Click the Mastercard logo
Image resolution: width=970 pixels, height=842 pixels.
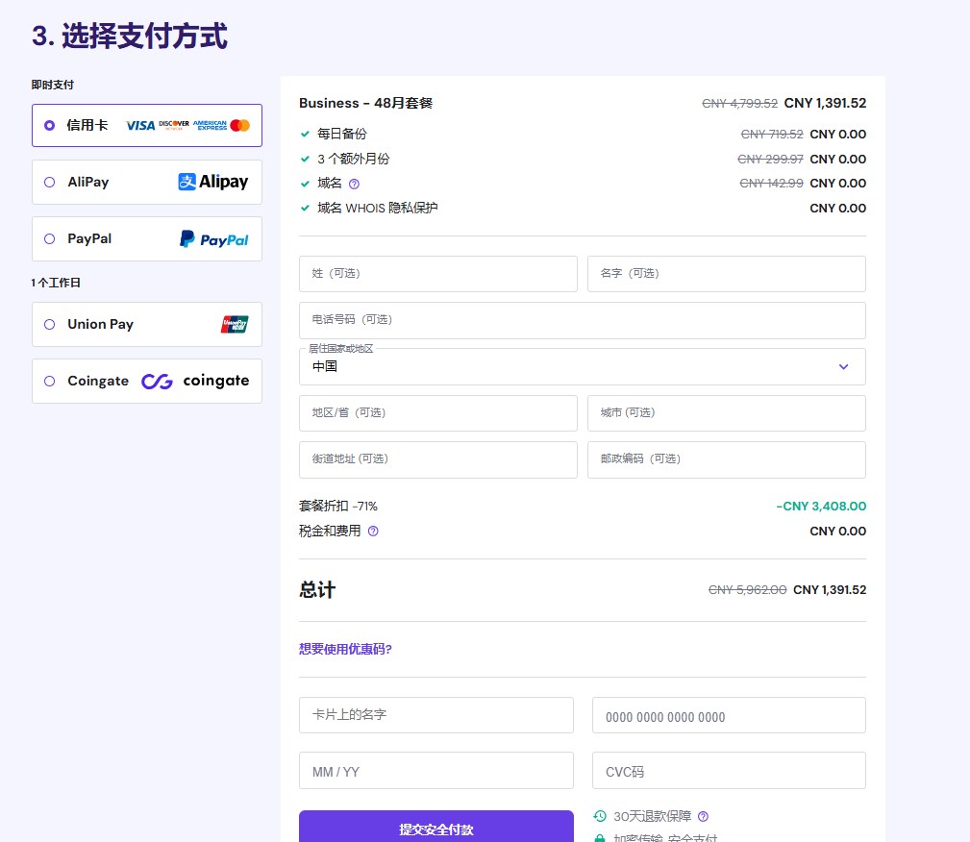point(240,126)
